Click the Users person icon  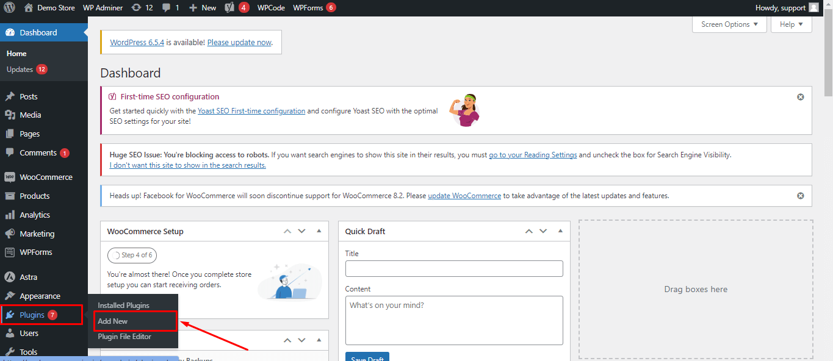coord(10,333)
